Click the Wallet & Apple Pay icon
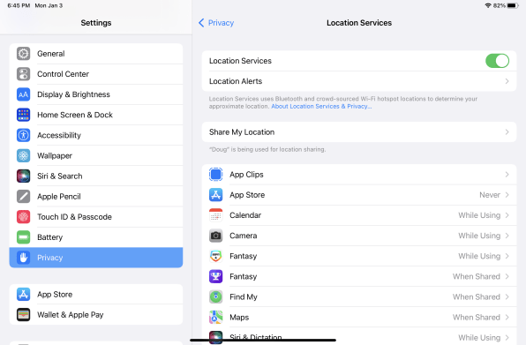526x345 pixels. [24, 315]
